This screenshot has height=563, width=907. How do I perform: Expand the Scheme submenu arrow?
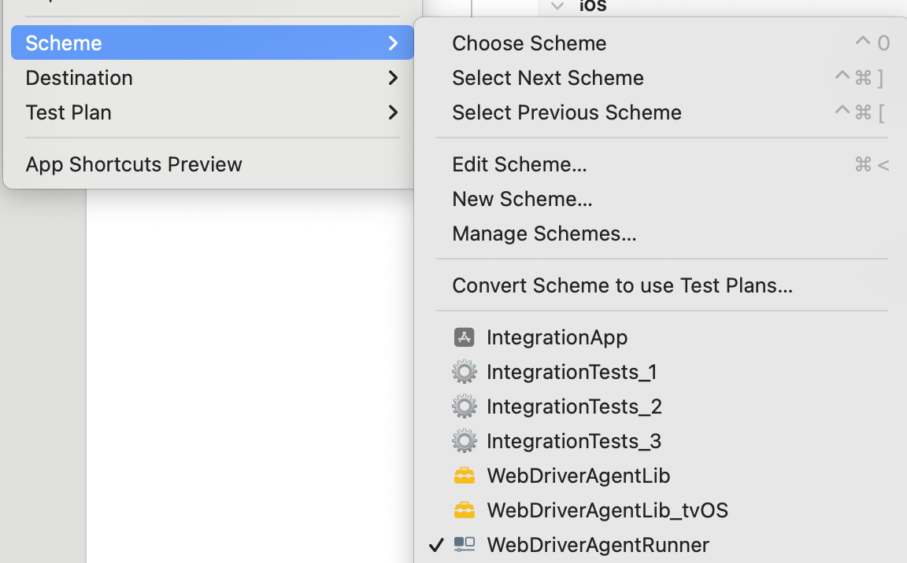(x=393, y=43)
